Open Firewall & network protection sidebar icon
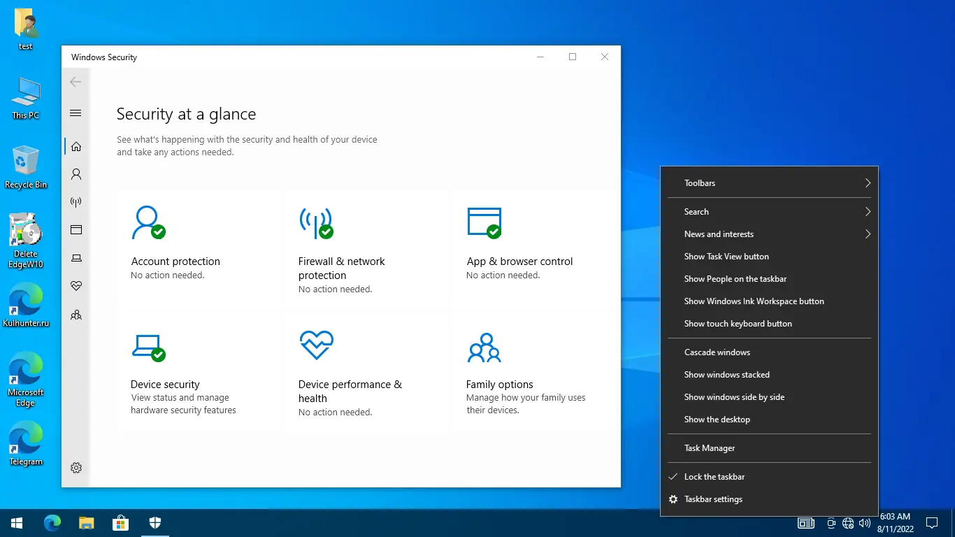 76,201
